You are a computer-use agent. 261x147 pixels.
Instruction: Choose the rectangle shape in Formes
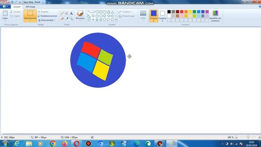click(x=101, y=12)
